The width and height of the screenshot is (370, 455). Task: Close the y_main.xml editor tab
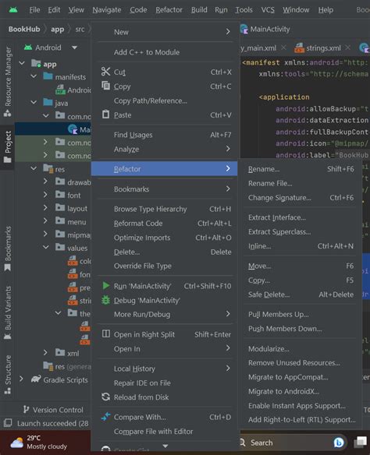pos(283,48)
